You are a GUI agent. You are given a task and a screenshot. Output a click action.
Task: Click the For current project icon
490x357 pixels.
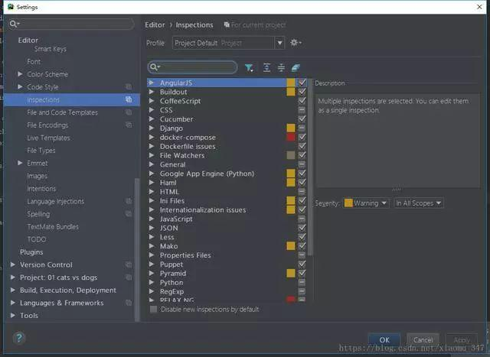(227, 24)
